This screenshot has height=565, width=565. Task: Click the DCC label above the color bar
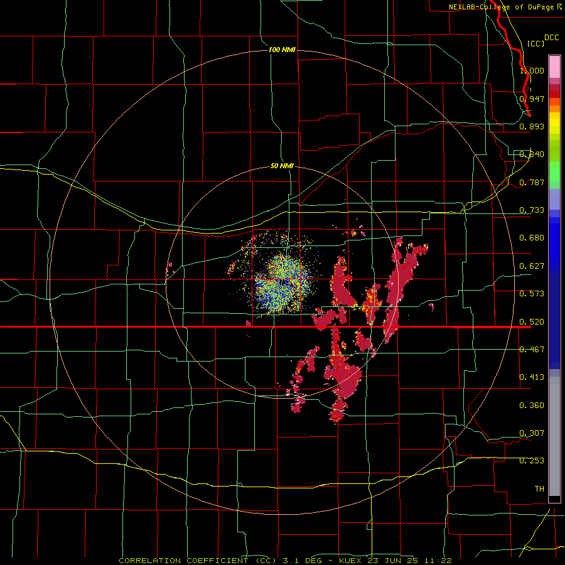tap(551, 38)
